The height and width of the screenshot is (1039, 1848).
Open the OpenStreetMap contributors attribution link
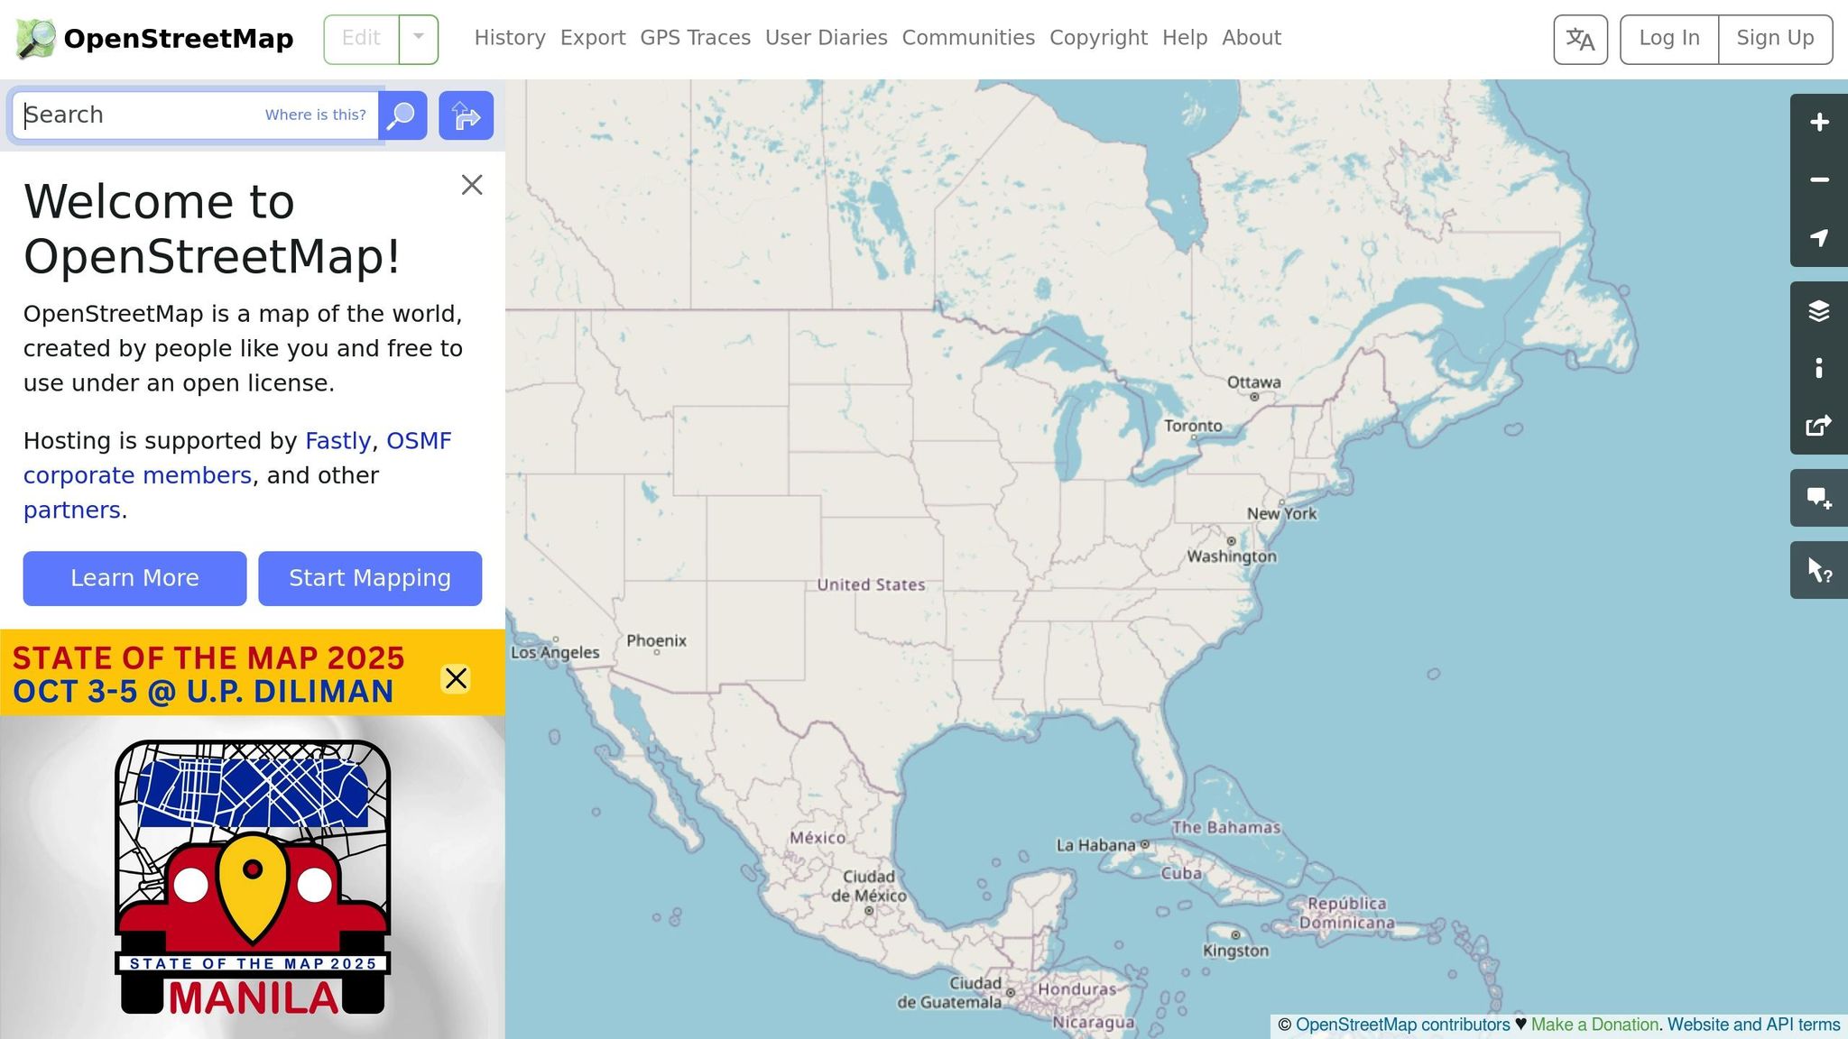click(x=1402, y=1025)
